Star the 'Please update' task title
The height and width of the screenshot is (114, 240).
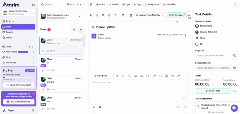pos(93,27)
